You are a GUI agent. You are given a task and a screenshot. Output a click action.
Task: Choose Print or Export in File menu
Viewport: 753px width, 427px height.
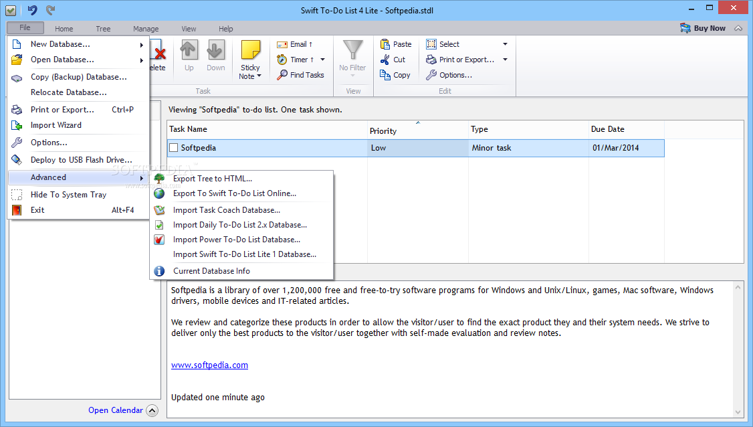pyautogui.click(x=79, y=110)
